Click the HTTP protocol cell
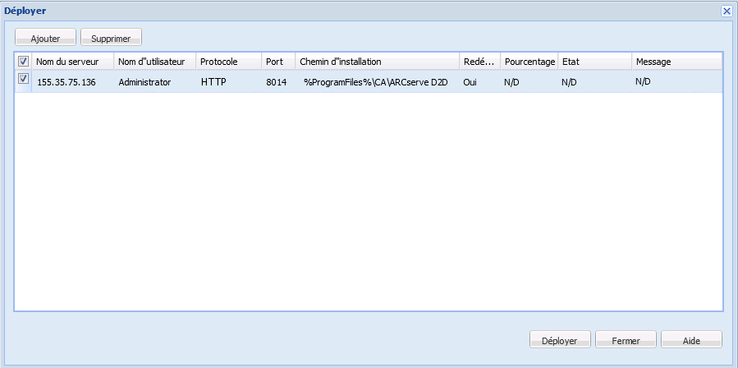 click(x=213, y=82)
